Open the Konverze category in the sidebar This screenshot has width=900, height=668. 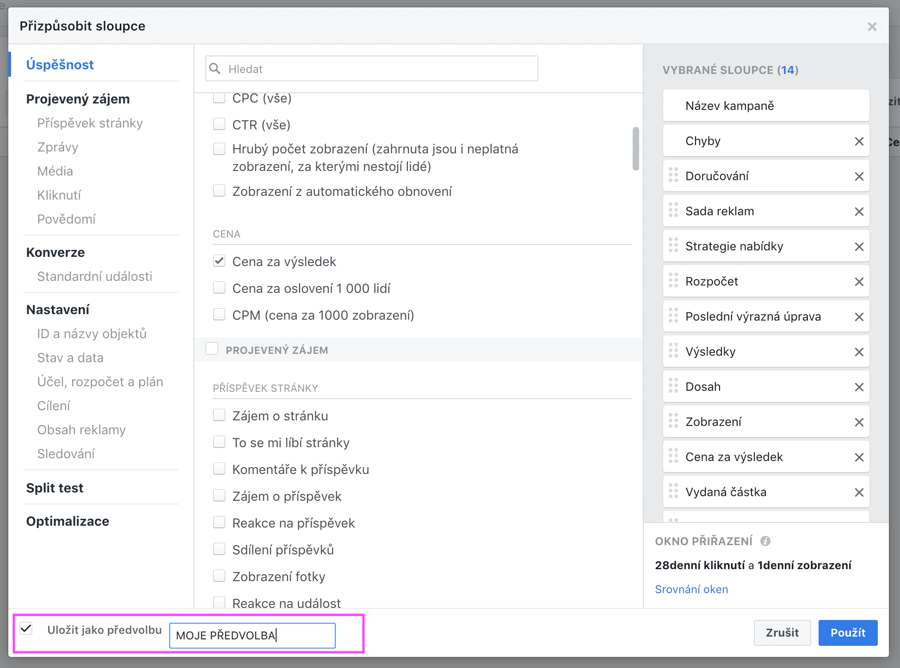click(55, 252)
